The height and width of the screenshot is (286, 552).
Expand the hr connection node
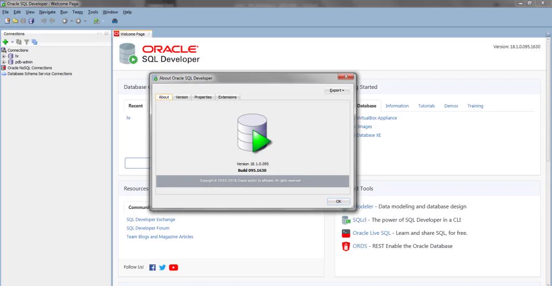click(x=4, y=56)
